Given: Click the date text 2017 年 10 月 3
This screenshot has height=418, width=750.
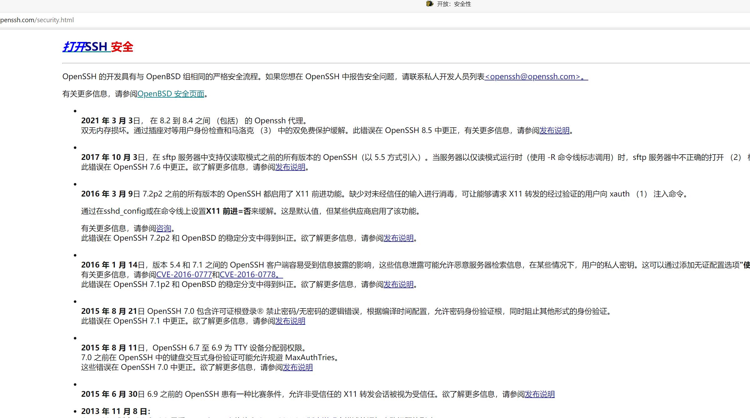Looking at the screenshot, I should coord(110,157).
